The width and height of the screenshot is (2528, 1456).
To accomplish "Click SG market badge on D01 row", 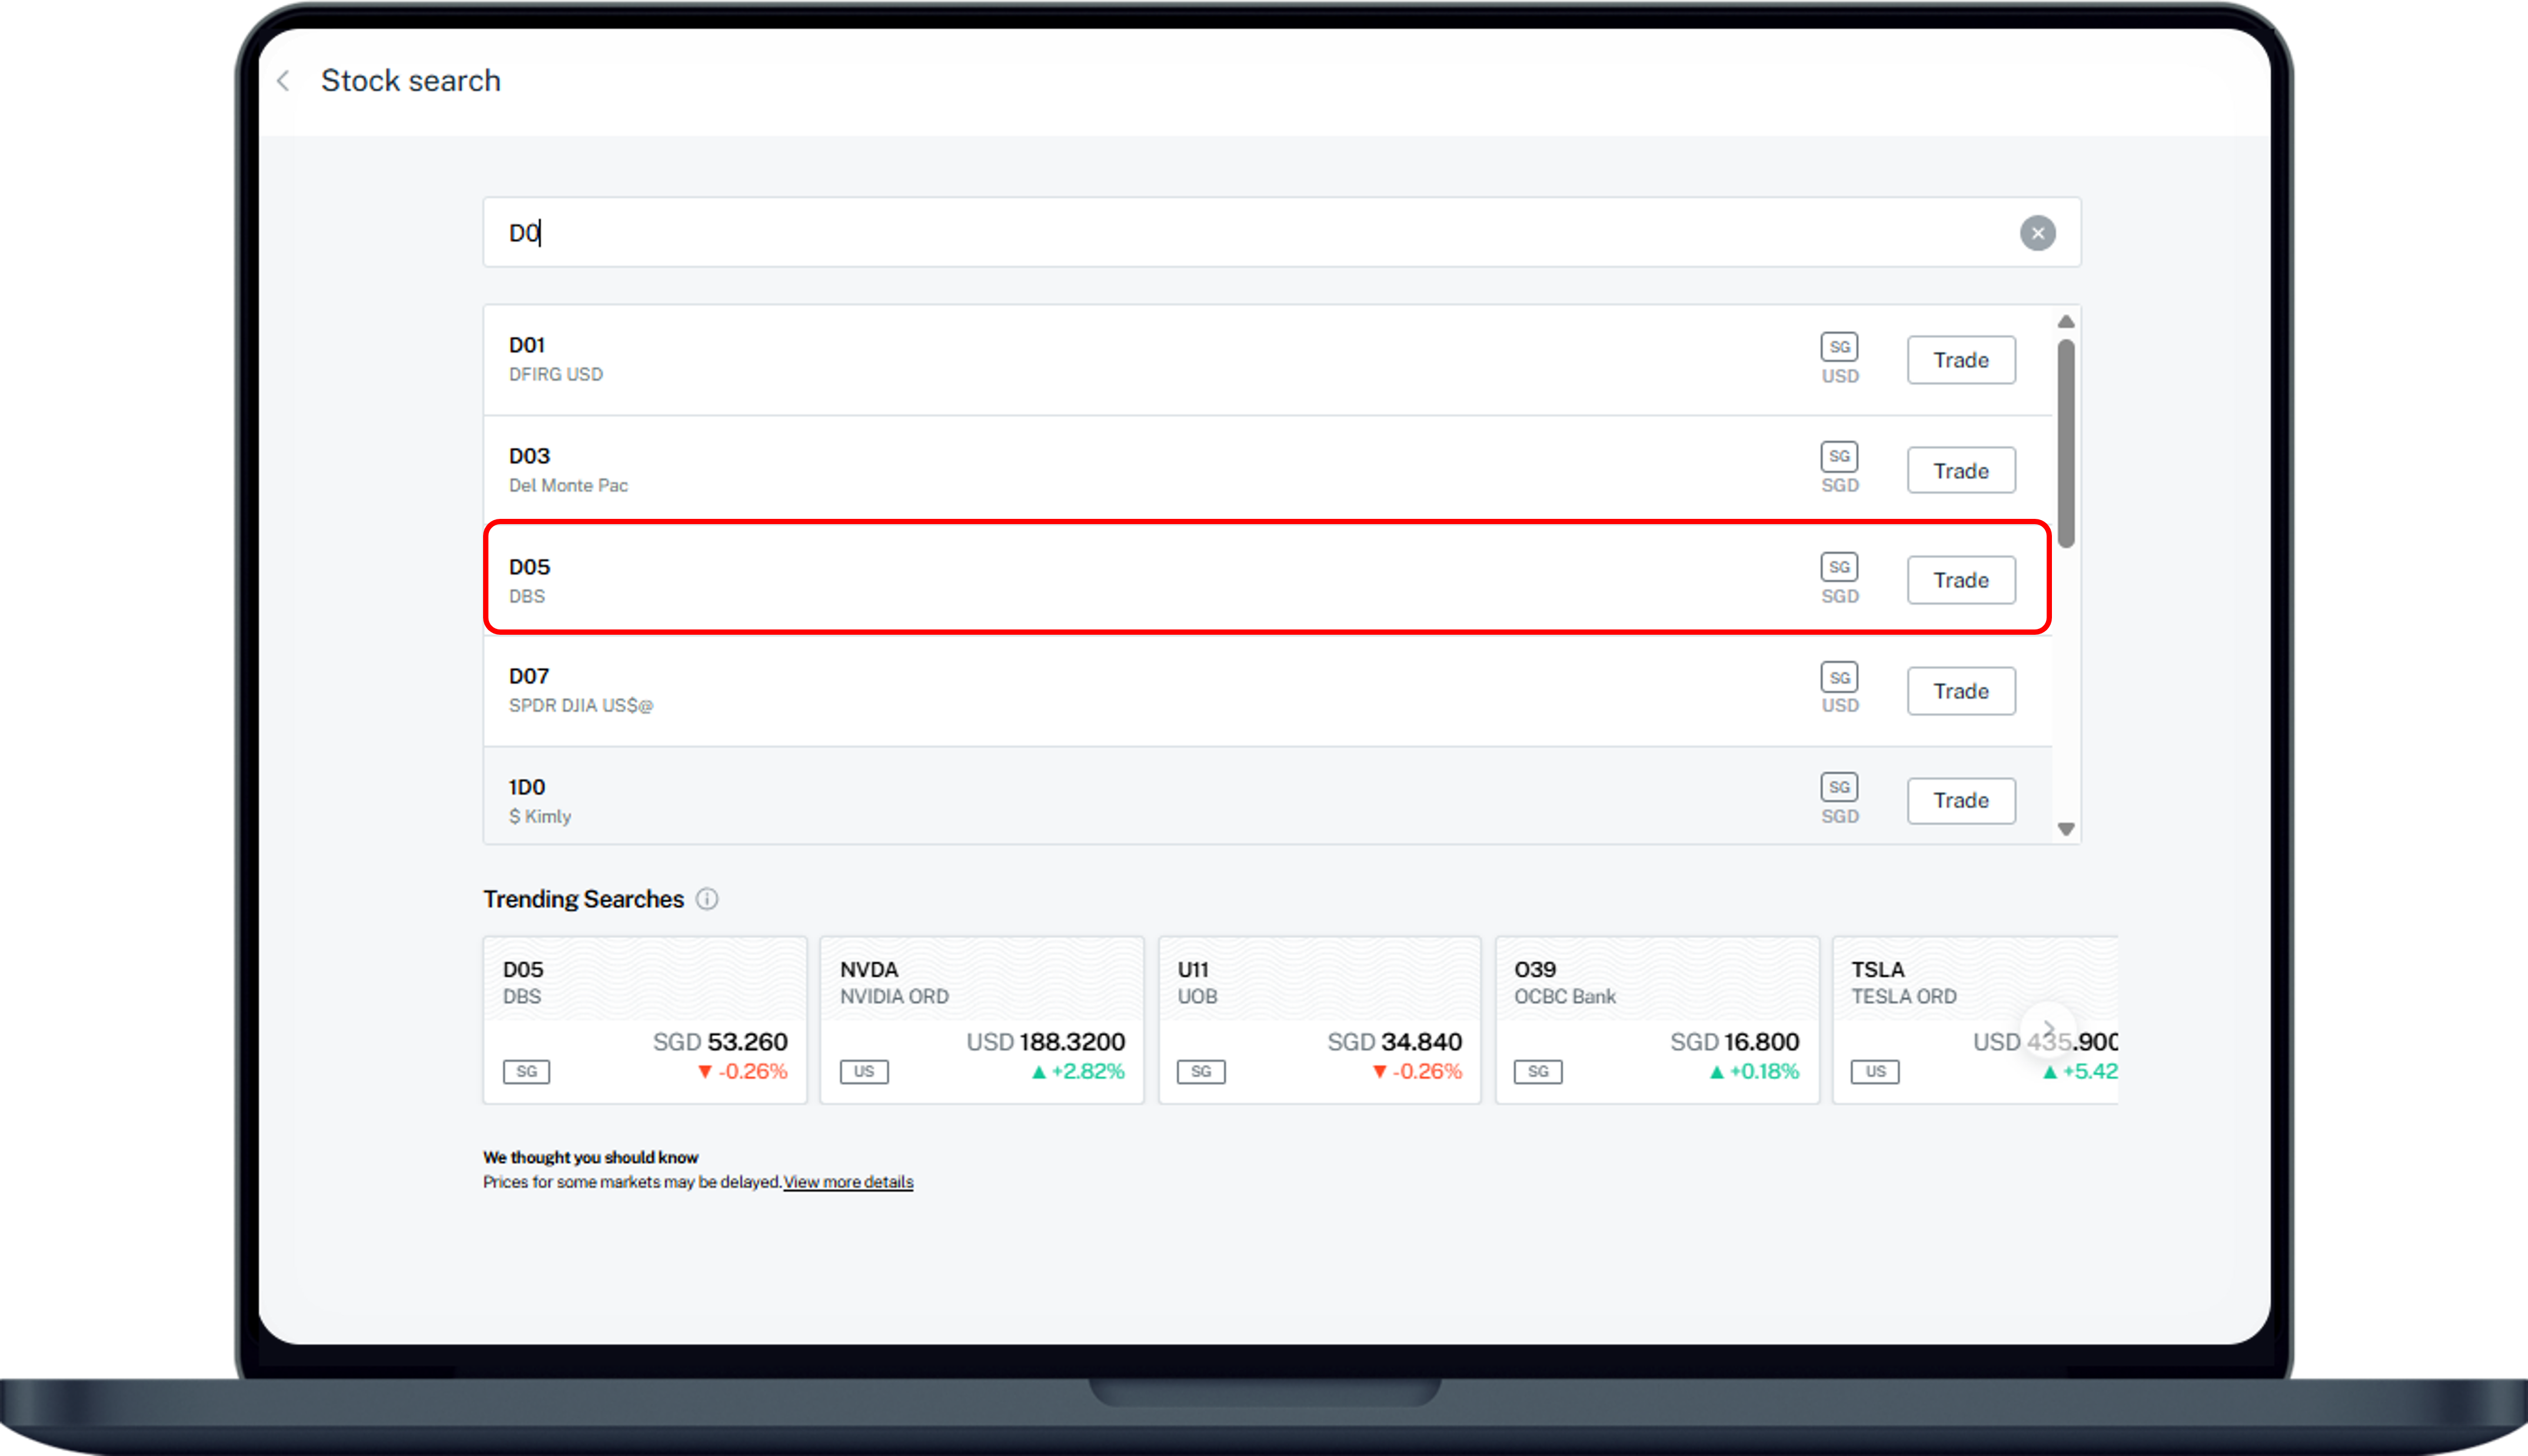I will pyautogui.click(x=1839, y=347).
